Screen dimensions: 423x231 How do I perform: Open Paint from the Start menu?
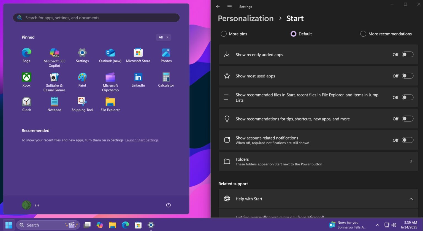click(82, 77)
